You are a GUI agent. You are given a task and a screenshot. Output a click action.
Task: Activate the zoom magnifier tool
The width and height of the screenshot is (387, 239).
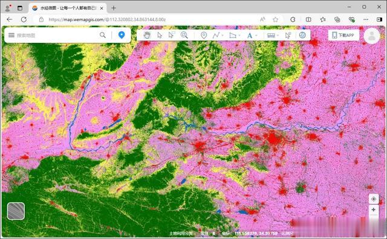coord(184,35)
